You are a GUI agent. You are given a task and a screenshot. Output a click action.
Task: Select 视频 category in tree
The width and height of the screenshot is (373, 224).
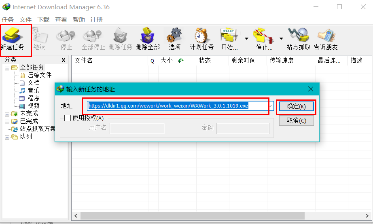click(34, 106)
